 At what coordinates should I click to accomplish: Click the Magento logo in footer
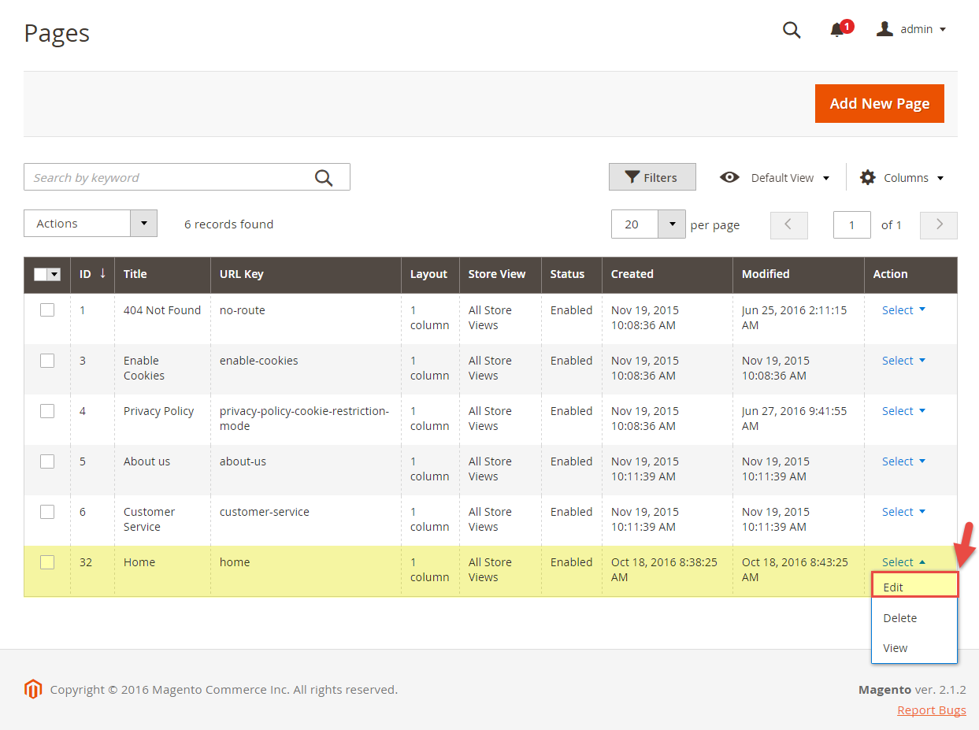(32, 690)
